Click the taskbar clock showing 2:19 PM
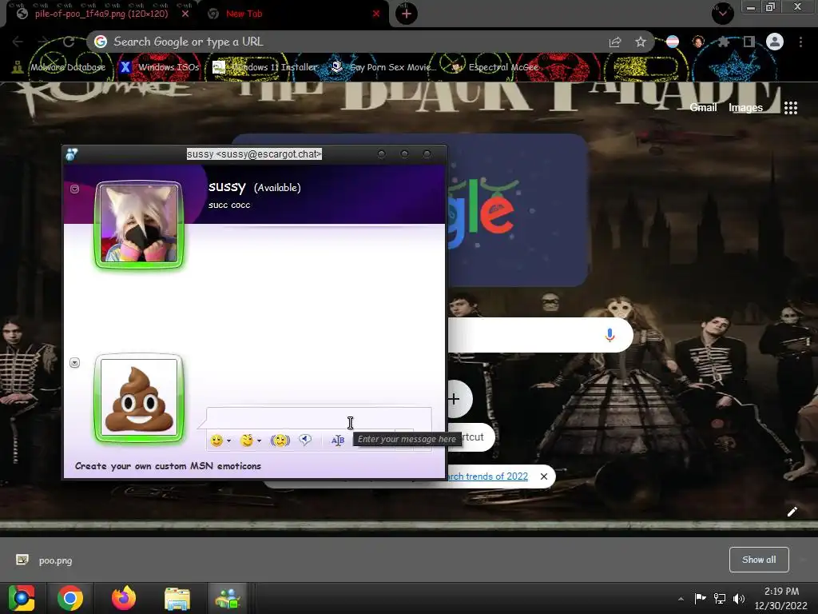The height and width of the screenshot is (614, 818). tap(781, 598)
